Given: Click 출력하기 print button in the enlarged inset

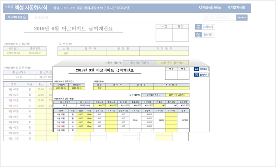Looking at the screenshot, I should [201, 75].
